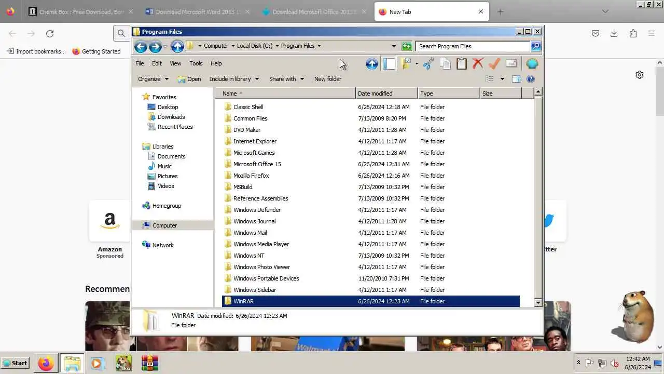This screenshot has width=664, height=374.
Task: Toggle the preview pane button
Action: (x=516, y=79)
